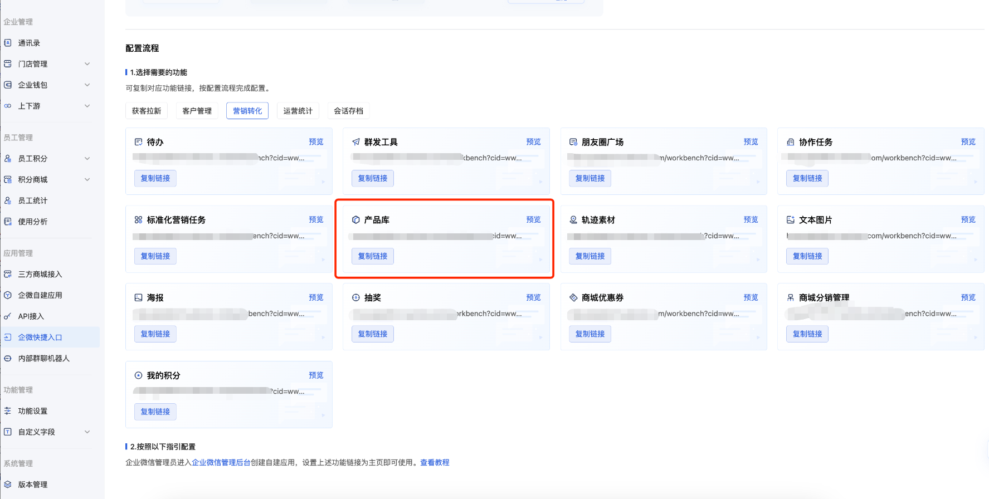The image size is (989, 499).
Task: Click the 功能设置 sliders icon
Action: (x=8, y=411)
